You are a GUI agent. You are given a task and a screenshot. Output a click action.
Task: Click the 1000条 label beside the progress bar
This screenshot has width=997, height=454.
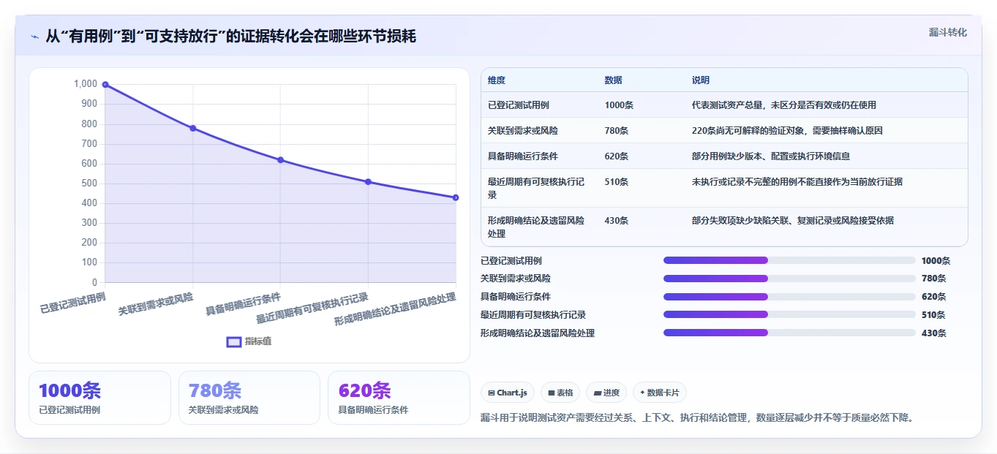(x=936, y=260)
